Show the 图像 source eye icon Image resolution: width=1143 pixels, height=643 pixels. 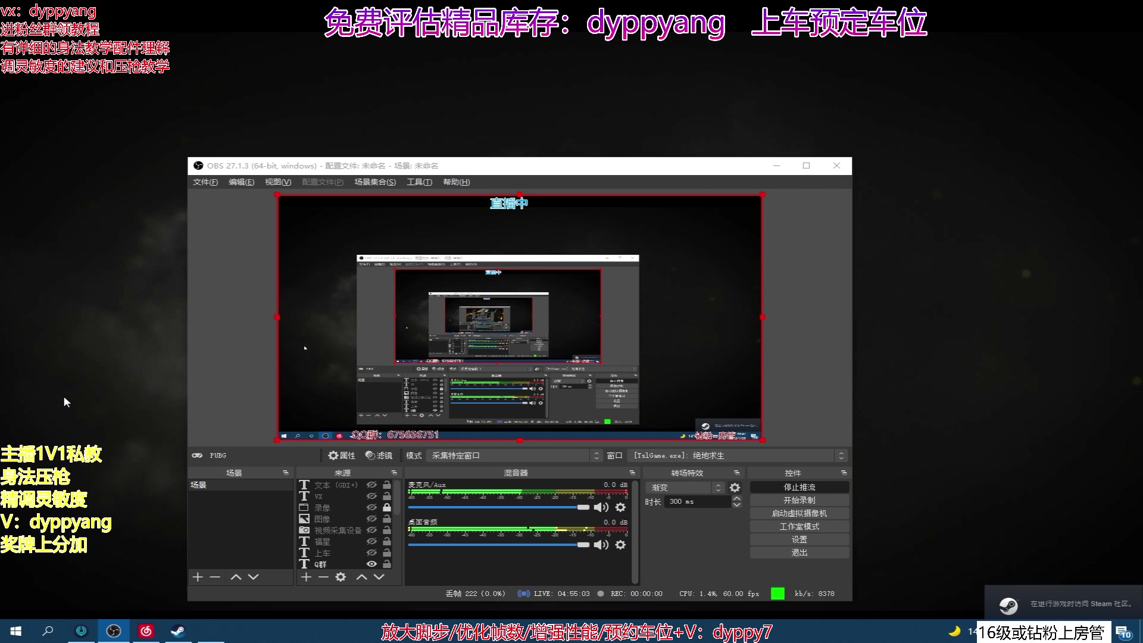(371, 519)
